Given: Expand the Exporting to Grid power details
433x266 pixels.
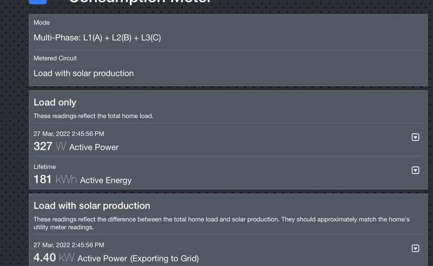Looking at the screenshot, I should coord(415,249).
